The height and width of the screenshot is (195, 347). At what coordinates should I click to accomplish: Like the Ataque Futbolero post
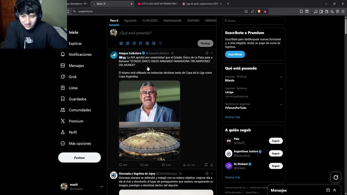coord(166,165)
